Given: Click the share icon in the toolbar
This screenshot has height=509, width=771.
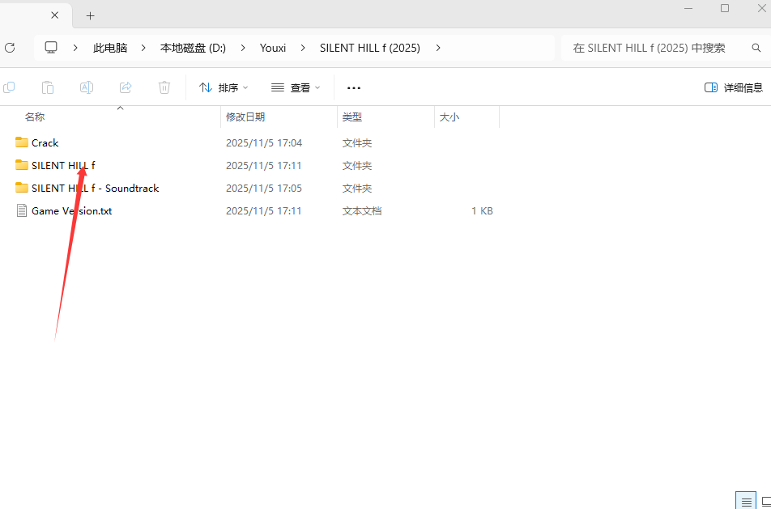Looking at the screenshot, I should tap(126, 87).
